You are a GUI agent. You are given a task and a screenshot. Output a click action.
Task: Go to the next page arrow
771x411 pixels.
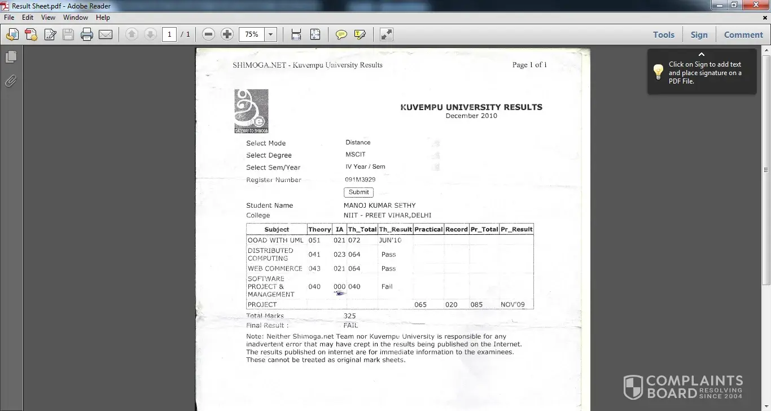tap(150, 34)
